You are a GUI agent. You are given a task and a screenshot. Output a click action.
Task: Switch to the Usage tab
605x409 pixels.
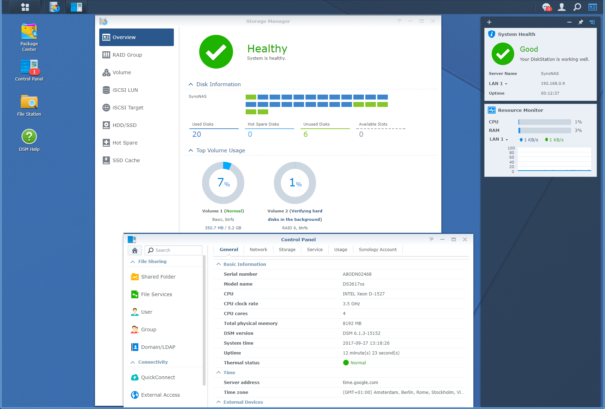341,250
